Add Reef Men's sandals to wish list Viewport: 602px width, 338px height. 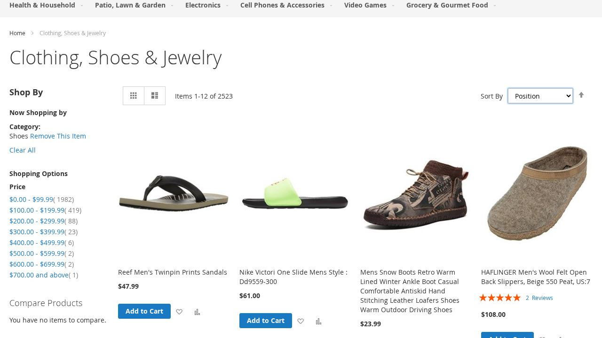point(179,312)
